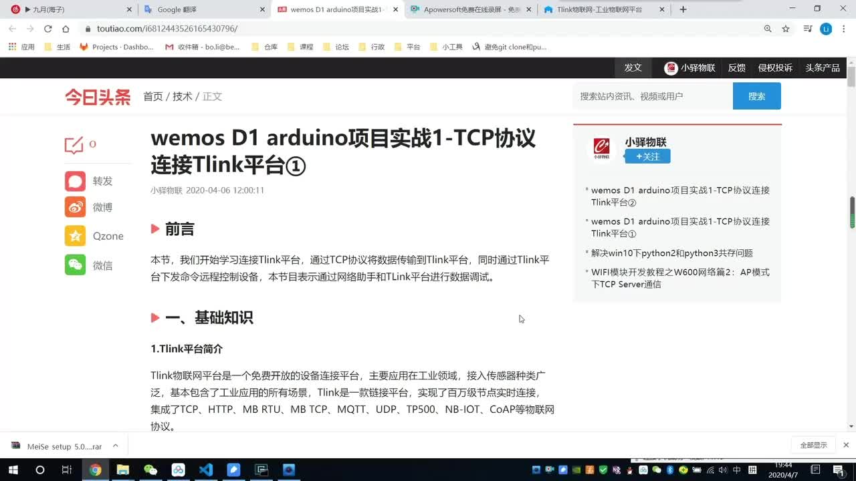Viewport: 856px width, 481px height.
Task: Click 侵权投诉 in the top bar
Action: (775, 67)
